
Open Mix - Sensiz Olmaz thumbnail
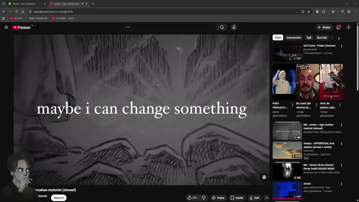(287, 171)
